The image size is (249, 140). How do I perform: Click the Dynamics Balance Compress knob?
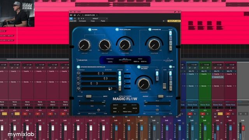(x=144, y=84)
